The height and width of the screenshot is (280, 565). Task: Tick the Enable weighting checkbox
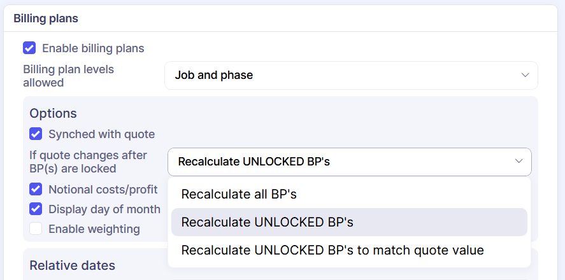click(x=36, y=228)
